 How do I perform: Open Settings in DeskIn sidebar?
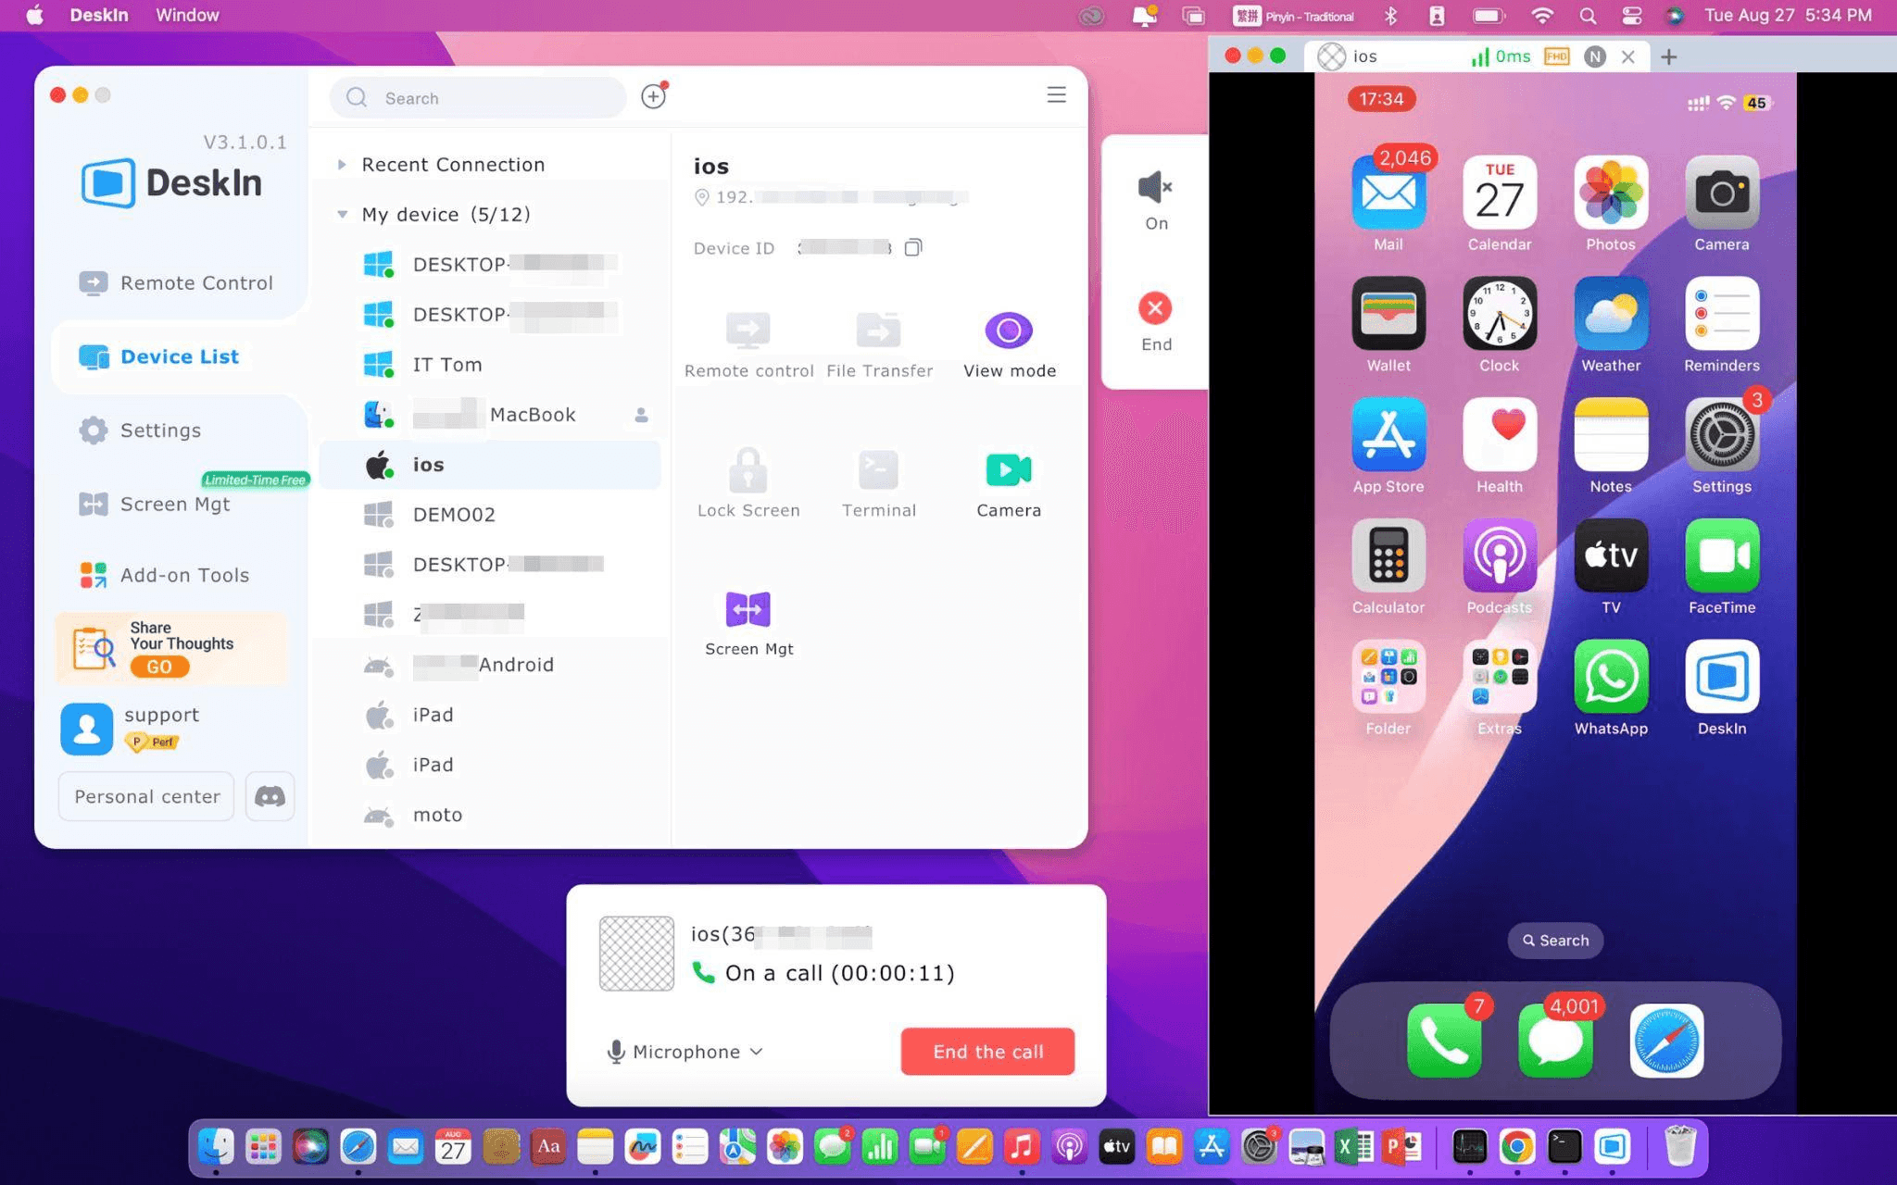point(140,430)
